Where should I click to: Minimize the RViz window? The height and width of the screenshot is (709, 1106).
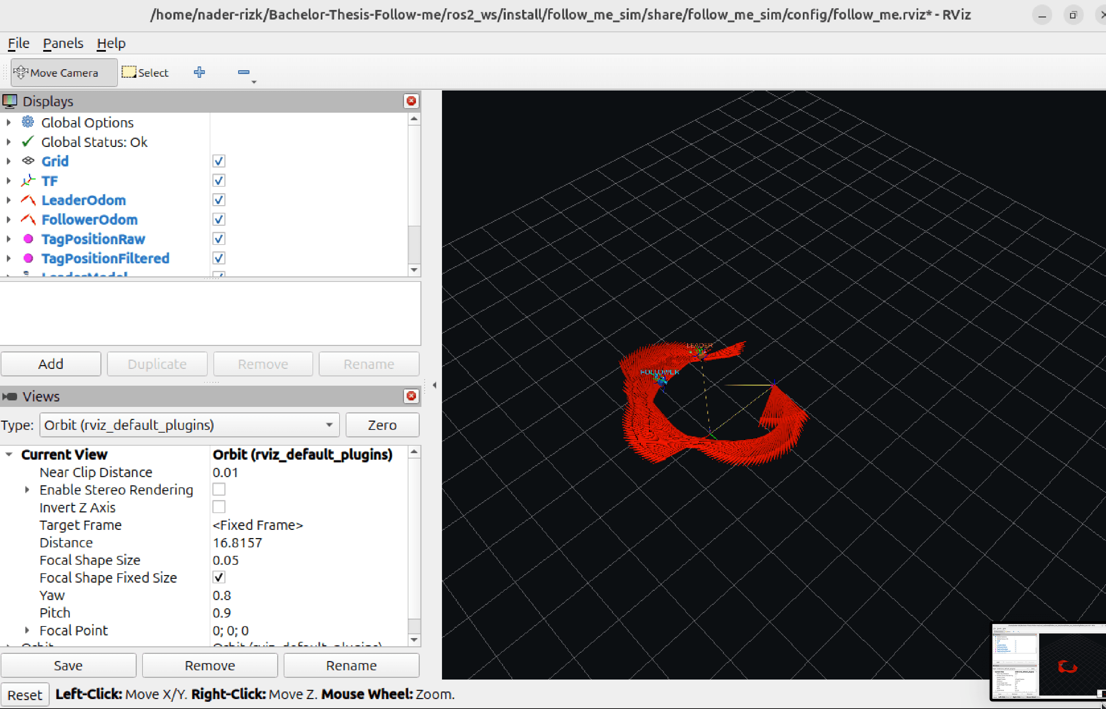click(x=1042, y=15)
